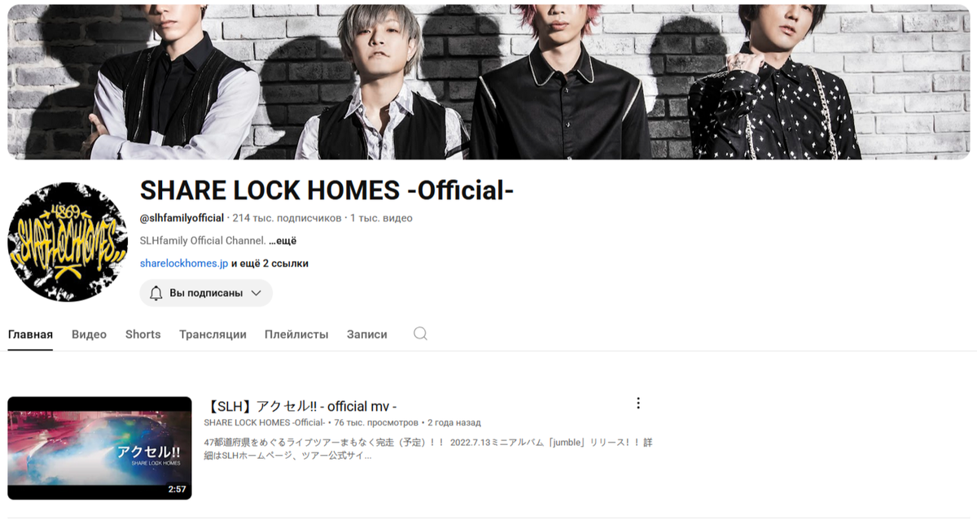This screenshot has width=977, height=520.
Task: Open the Shorts tab
Action: [x=142, y=334]
